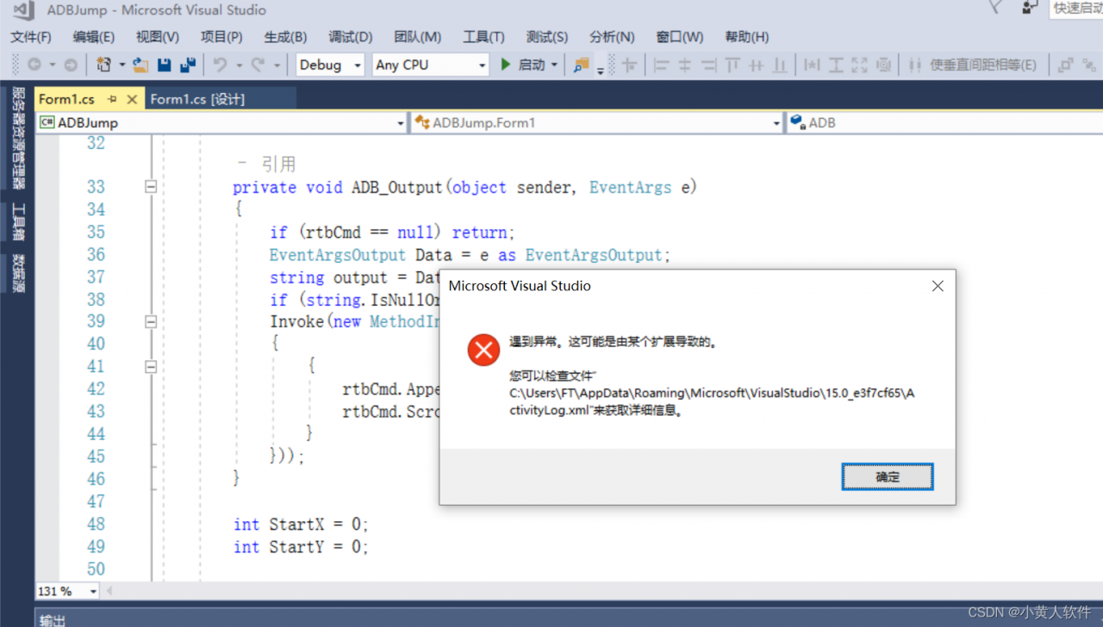Open the Any CPU platform dropdown

[x=431, y=65]
